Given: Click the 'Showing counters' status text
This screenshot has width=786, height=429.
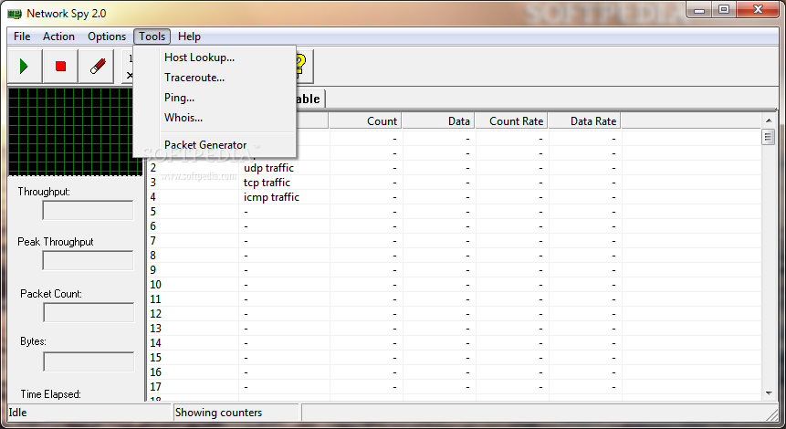Looking at the screenshot, I should pos(218,413).
